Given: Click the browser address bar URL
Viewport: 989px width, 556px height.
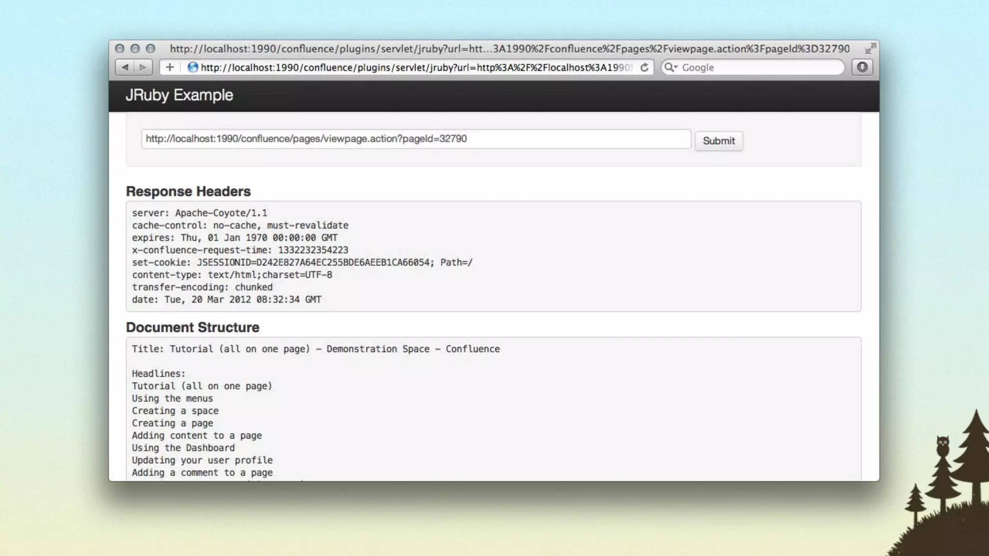Looking at the screenshot, I should (415, 67).
